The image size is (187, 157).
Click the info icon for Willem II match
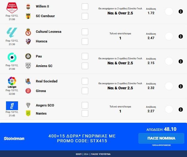[x=181, y=11]
